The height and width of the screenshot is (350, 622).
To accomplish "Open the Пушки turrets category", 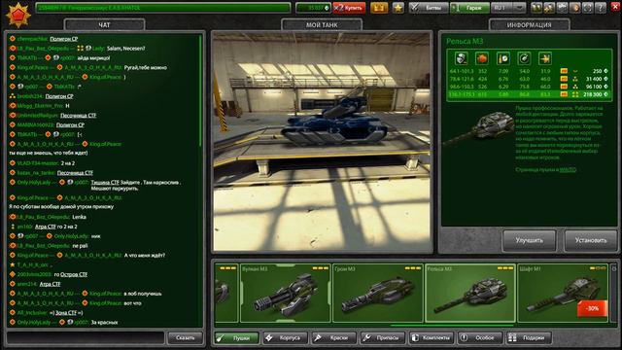I will [236, 337].
